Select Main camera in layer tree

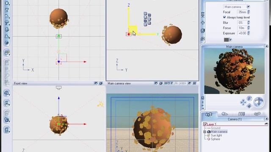coord(219,132)
